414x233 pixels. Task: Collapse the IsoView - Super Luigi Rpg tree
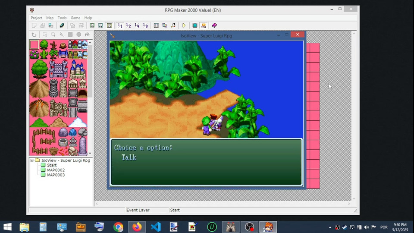(x=32, y=161)
